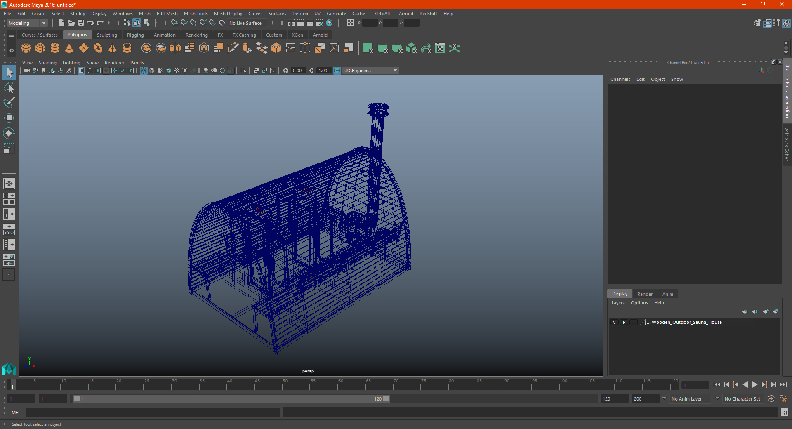Activate the Rotate tool
This screenshot has height=429, width=792.
(9, 133)
